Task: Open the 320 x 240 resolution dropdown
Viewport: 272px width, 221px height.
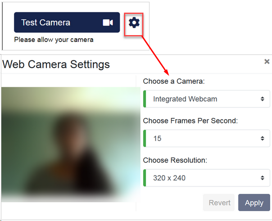Action: click(206, 178)
